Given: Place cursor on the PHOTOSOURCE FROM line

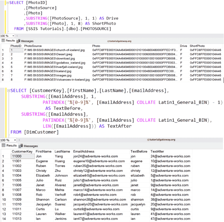Looking at the screenshot, I should [x=63, y=29].
